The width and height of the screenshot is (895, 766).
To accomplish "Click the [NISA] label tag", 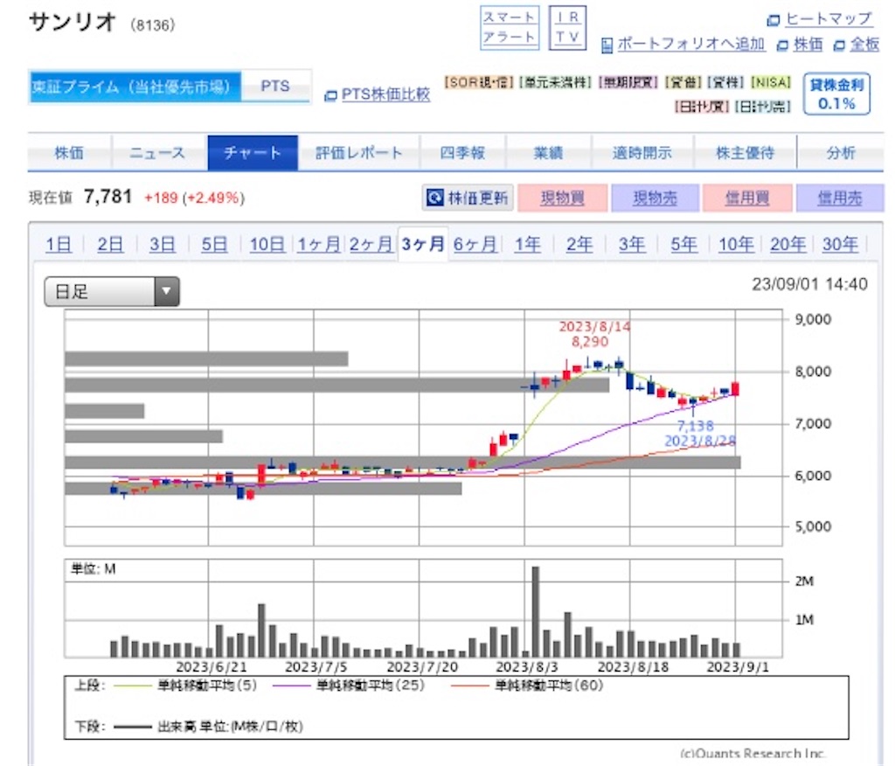I will 771,83.
